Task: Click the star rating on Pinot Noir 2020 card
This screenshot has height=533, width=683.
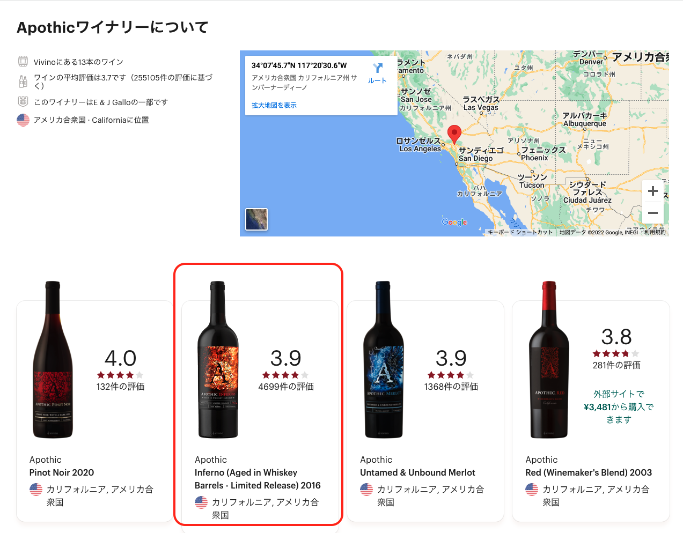Action: 120,375
